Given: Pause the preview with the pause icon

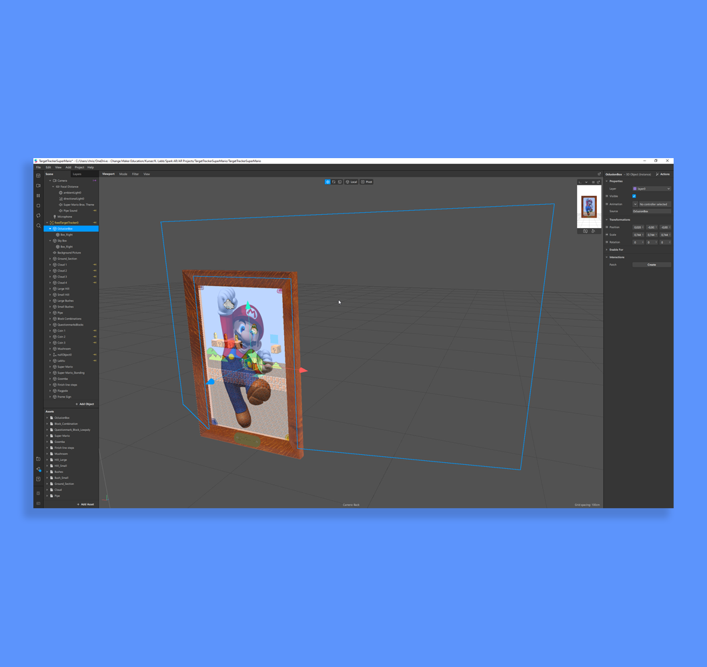Looking at the screenshot, I should coord(38,195).
